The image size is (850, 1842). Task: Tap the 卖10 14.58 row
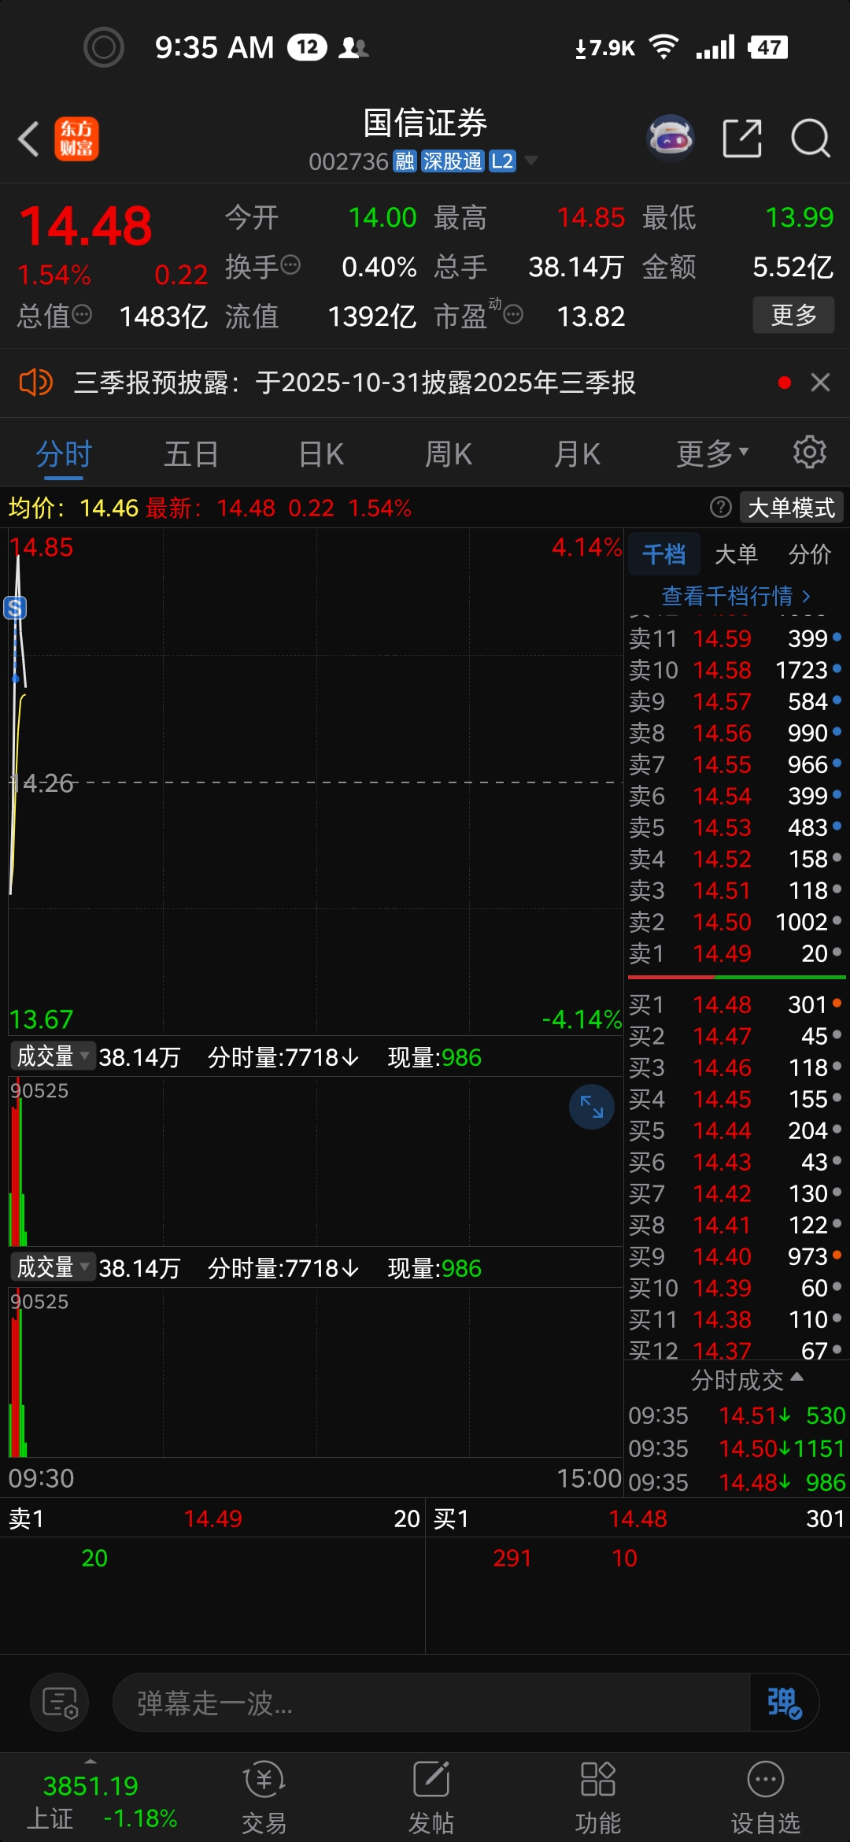736,670
